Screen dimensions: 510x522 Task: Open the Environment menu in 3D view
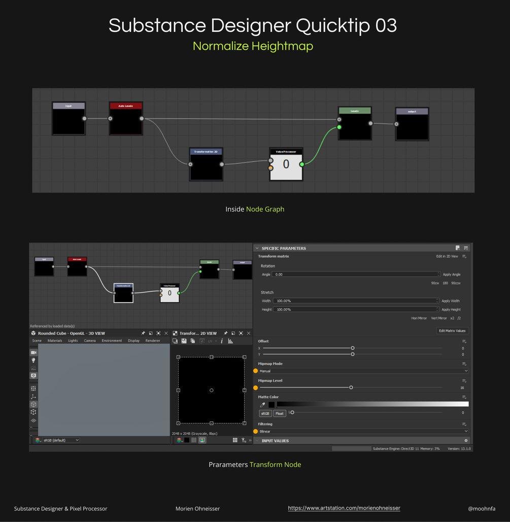point(112,341)
